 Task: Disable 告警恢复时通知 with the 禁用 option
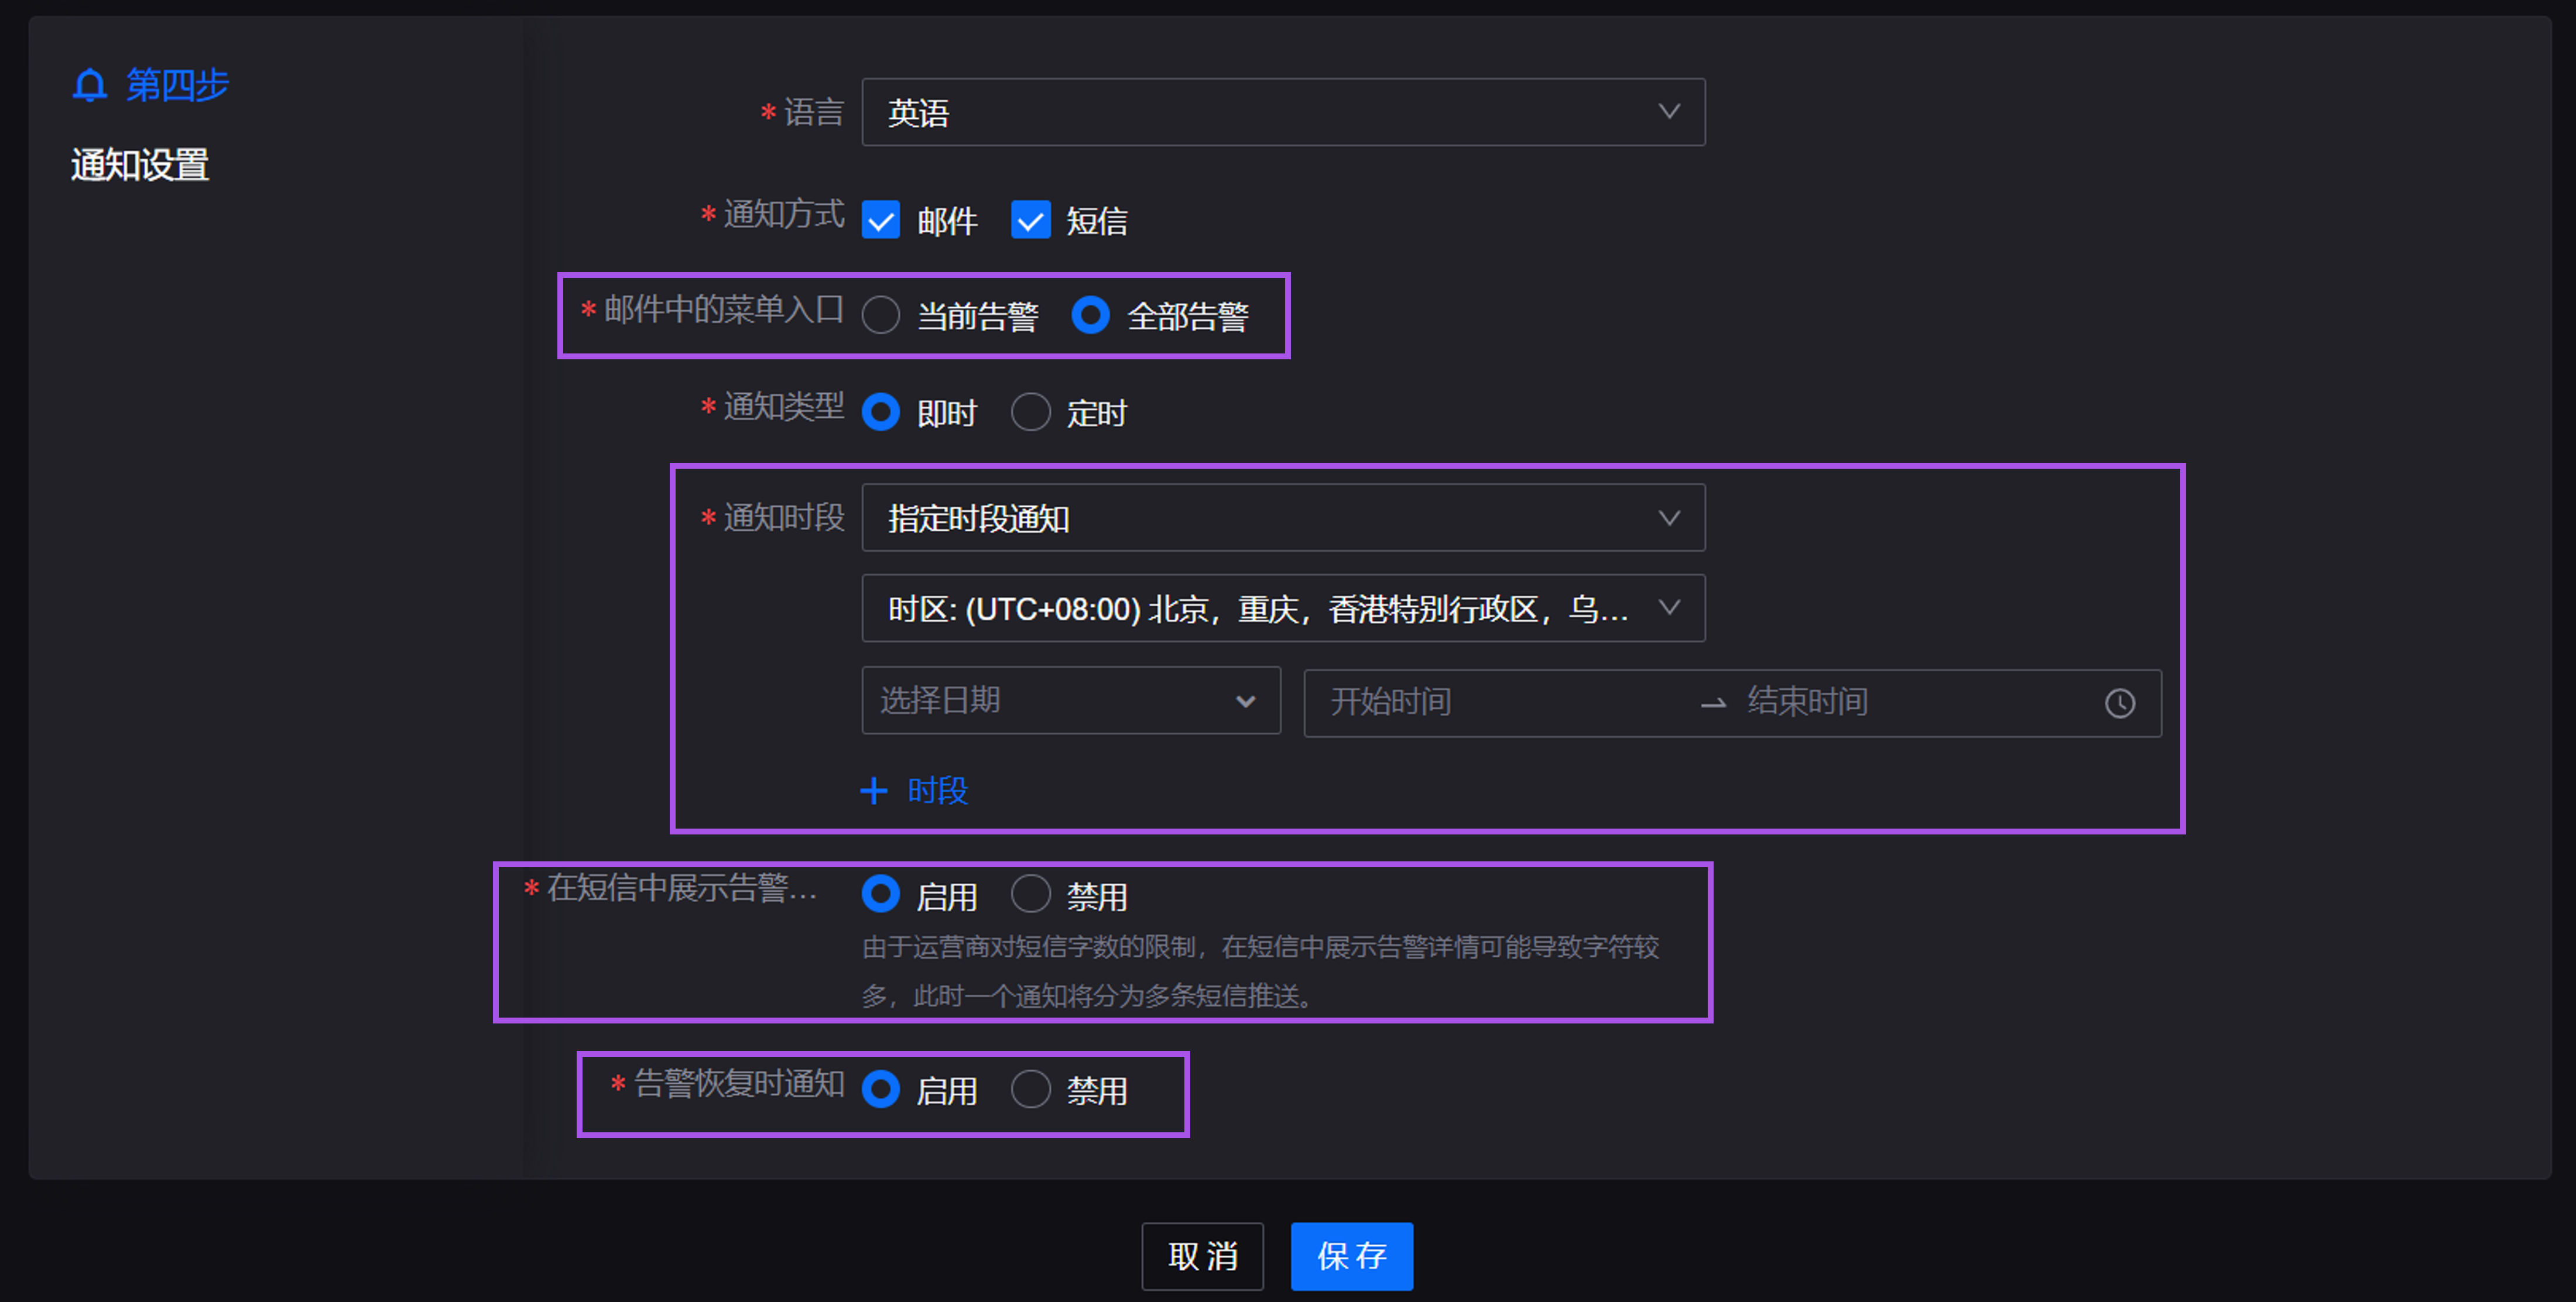(1031, 1089)
